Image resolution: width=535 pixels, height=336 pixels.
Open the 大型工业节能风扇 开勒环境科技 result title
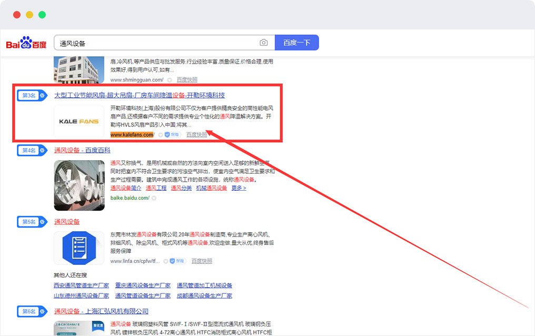140,95
